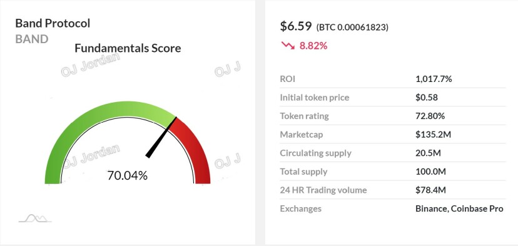The image size is (518, 246).
Task: Click the black gauge needle
Action: [161, 137]
